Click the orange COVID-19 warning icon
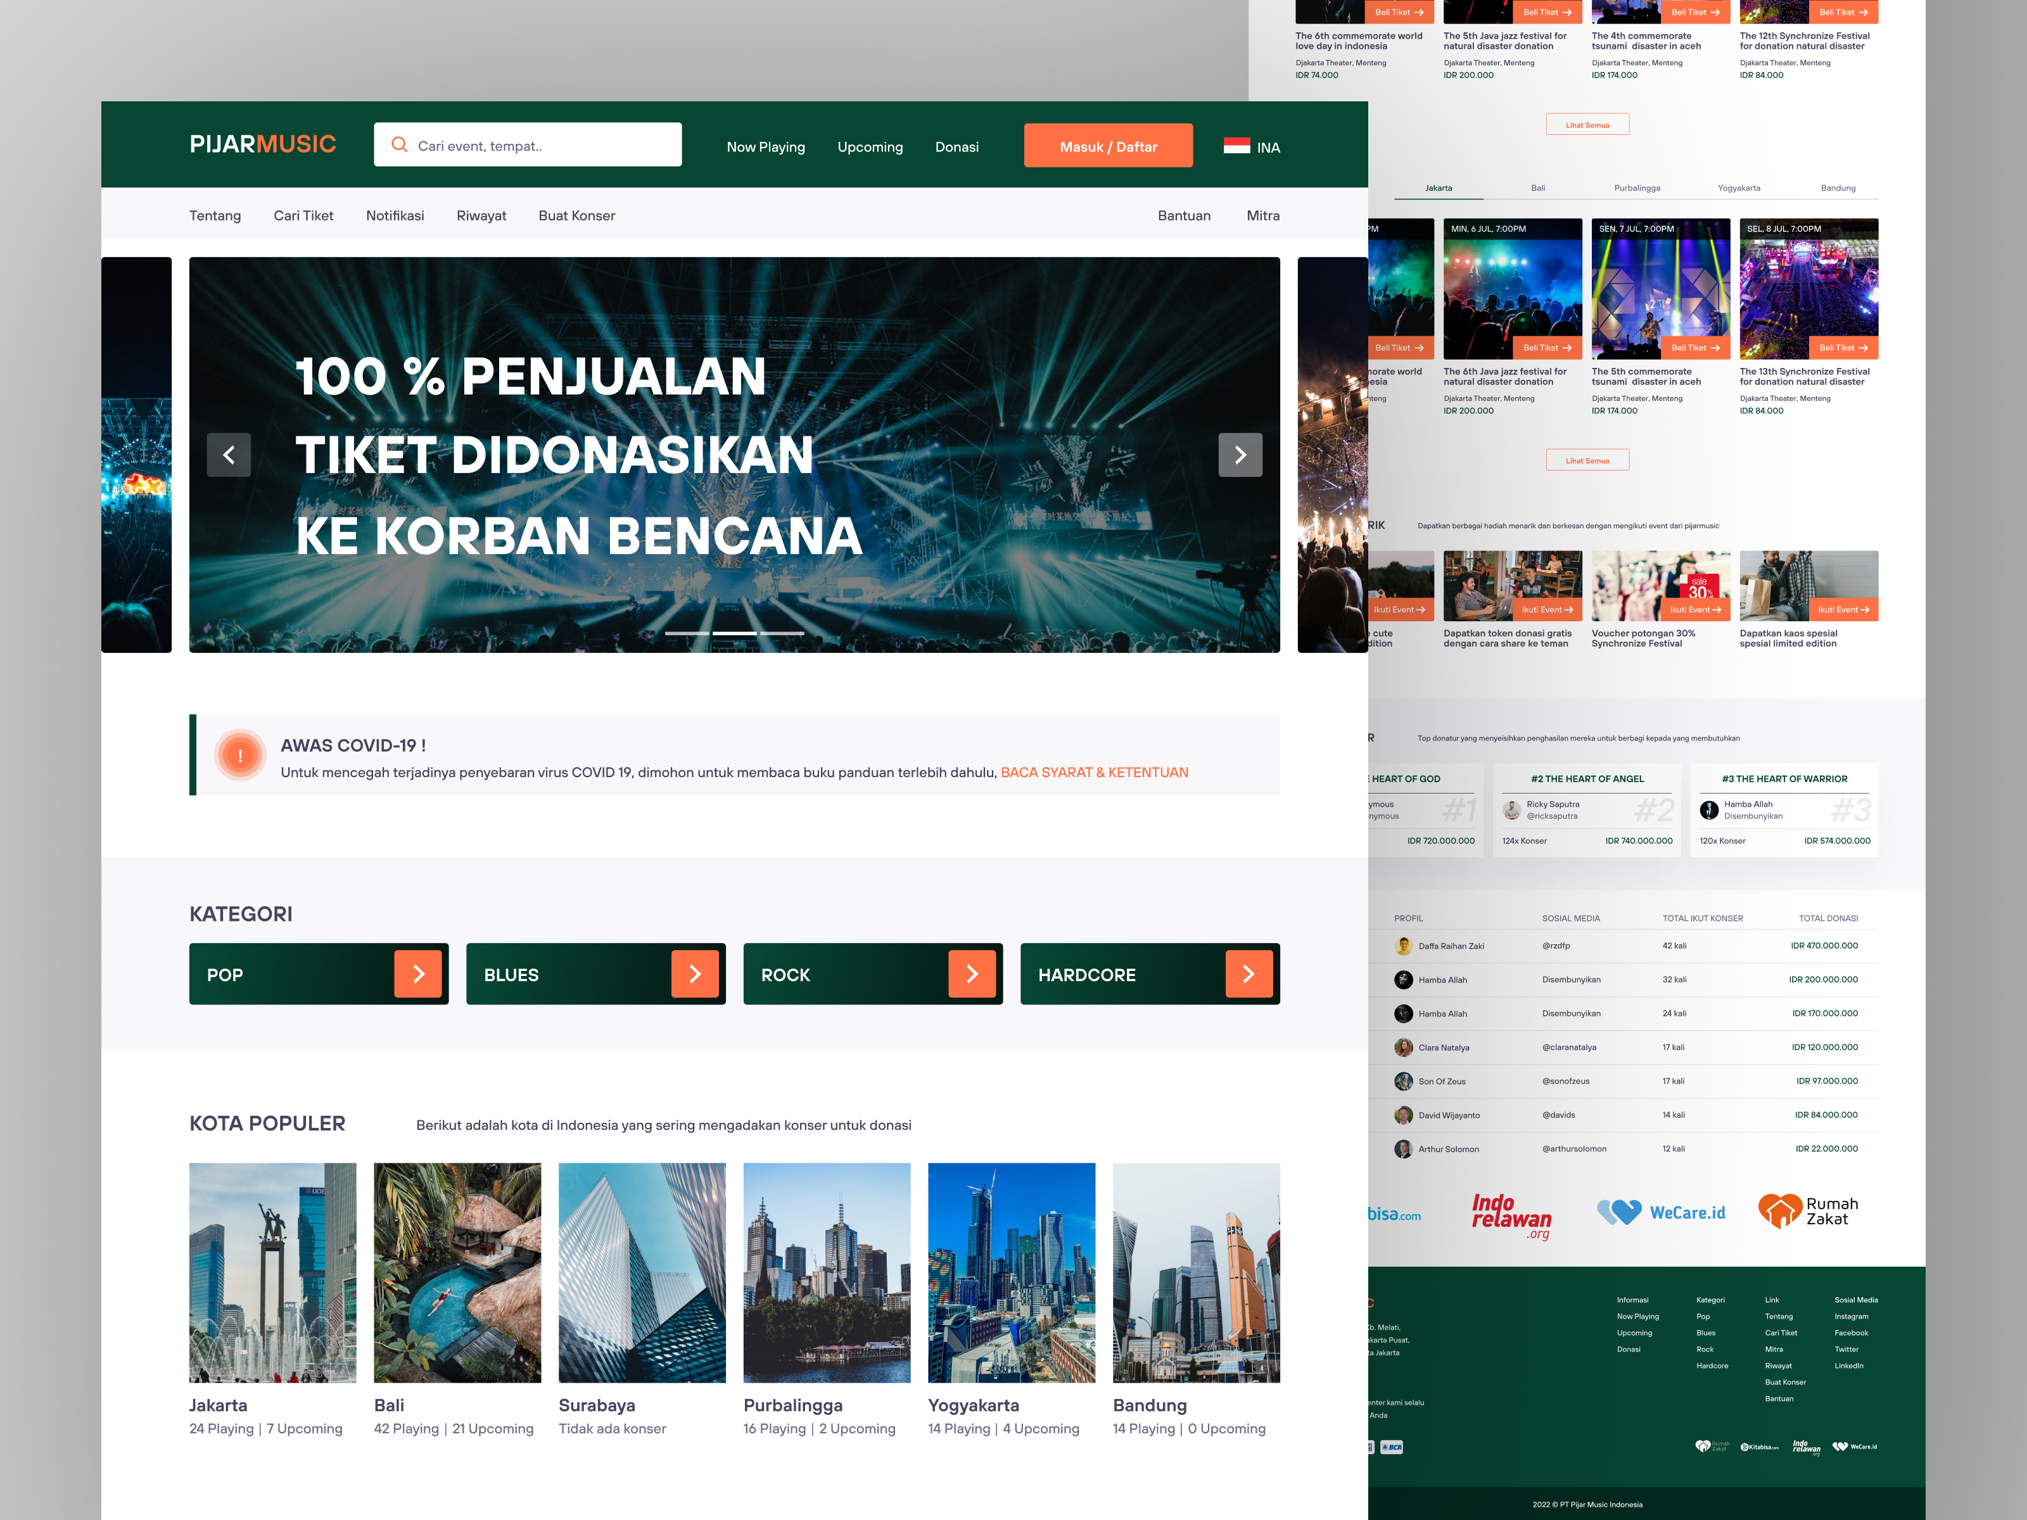The height and width of the screenshot is (1520, 2027). point(240,755)
